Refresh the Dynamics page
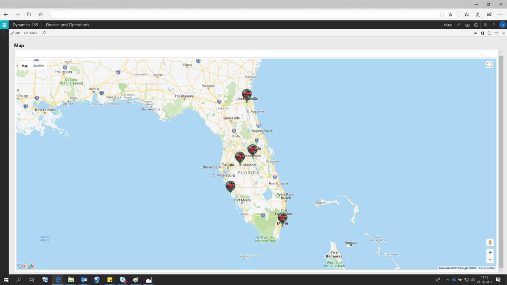 (490, 33)
